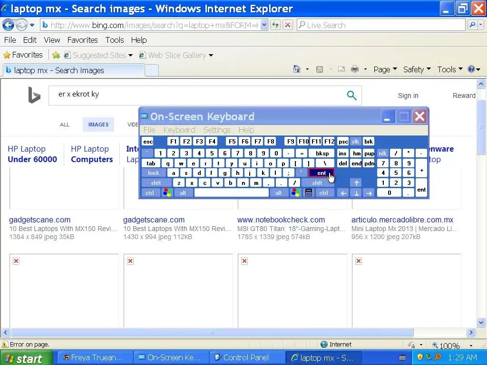Screen dimensions: 487x365
Task: Click the up arrow key on On-Screen Keyboard
Action: [356, 183]
